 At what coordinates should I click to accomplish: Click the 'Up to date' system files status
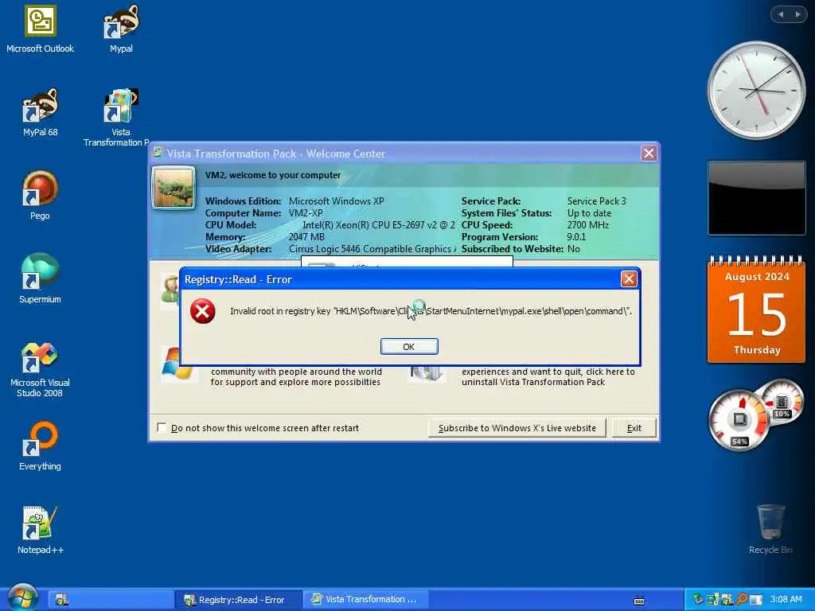tap(589, 213)
